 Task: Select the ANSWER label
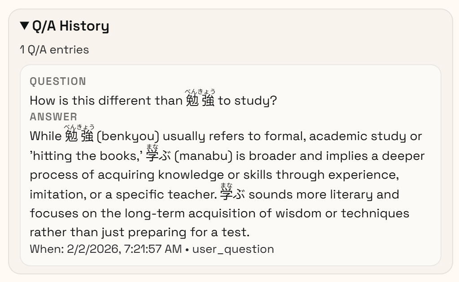(53, 117)
